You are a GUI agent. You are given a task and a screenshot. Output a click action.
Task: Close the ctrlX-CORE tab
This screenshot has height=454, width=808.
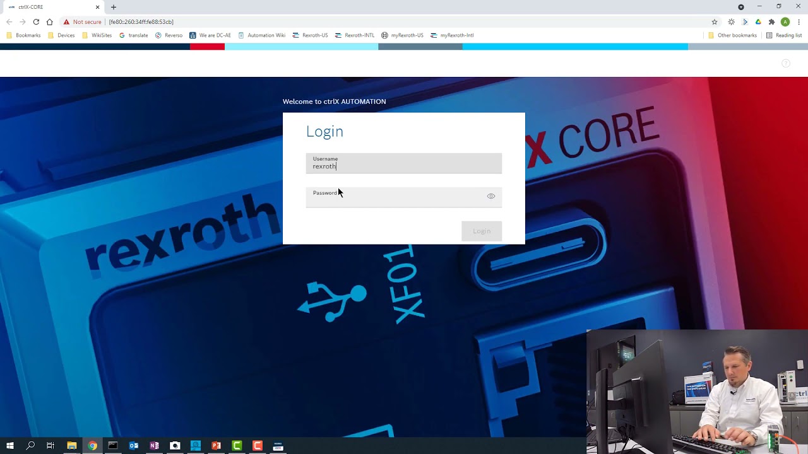97,7
